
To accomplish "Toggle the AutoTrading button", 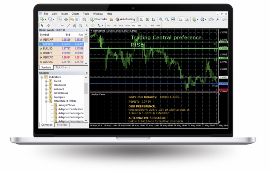I will (x=125, y=19).
